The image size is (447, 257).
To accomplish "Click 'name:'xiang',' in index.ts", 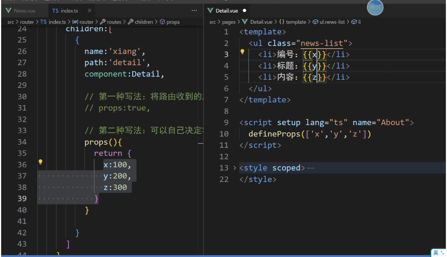I will click(x=115, y=51).
